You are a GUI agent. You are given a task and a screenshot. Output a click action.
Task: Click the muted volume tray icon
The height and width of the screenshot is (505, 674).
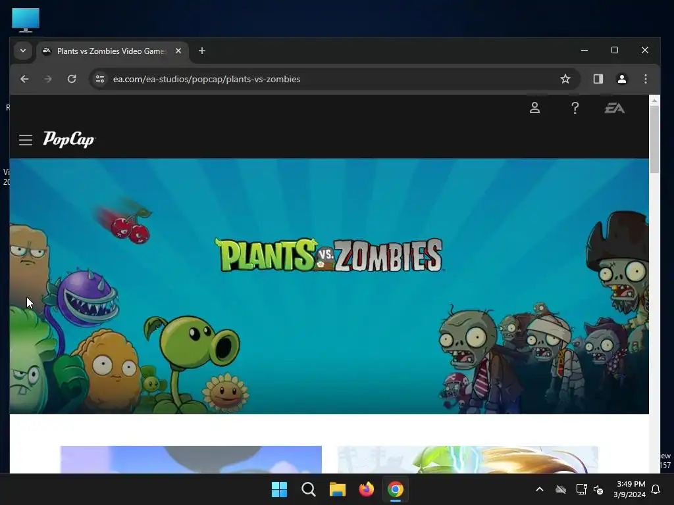tap(598, 489)
